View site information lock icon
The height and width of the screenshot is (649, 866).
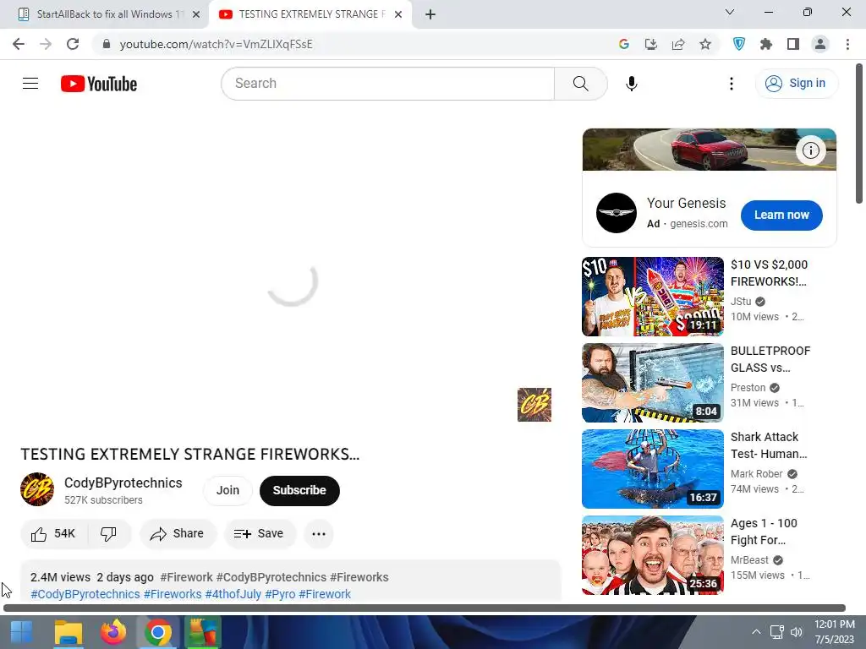coord(107,44)
